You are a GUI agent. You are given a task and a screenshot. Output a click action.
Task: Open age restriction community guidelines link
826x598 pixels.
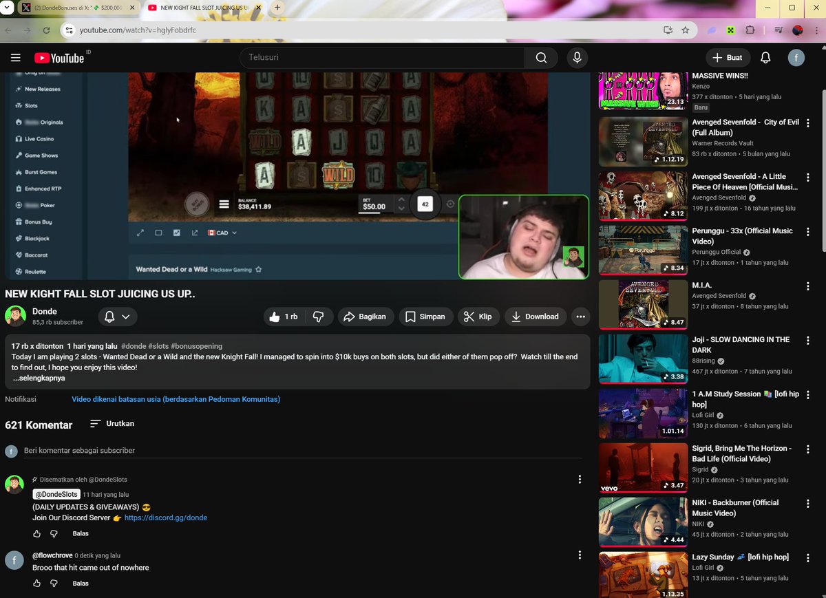point(176,399)
